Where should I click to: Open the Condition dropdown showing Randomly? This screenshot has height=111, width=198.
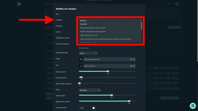coord(111,21)
